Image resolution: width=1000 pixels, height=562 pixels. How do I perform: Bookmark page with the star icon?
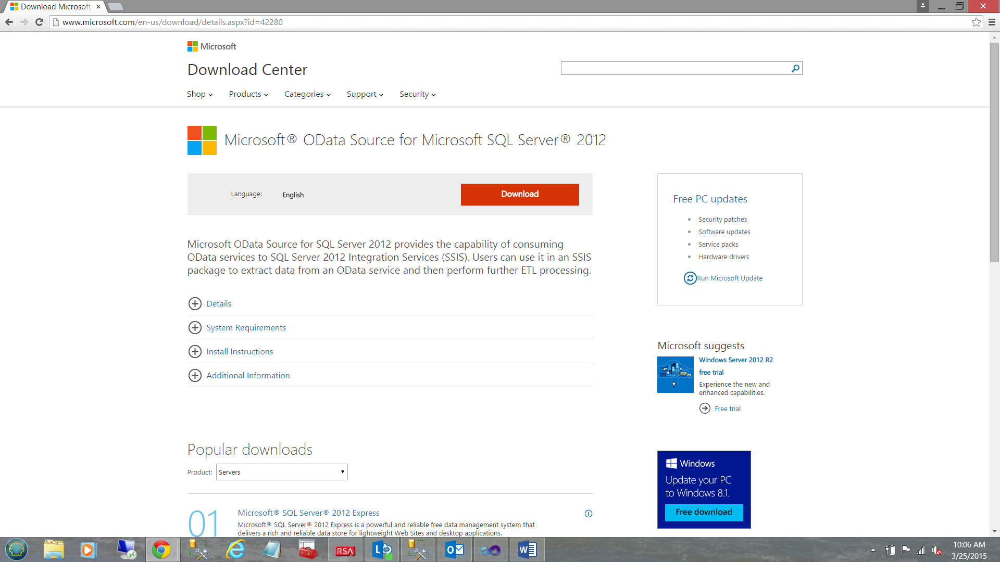pyautogui.click(x=976, y=22)
